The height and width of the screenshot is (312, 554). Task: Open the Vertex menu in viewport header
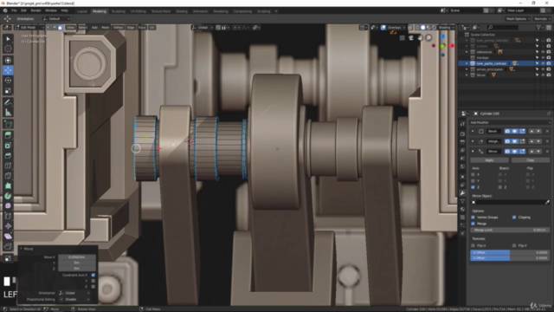point(118,27)
